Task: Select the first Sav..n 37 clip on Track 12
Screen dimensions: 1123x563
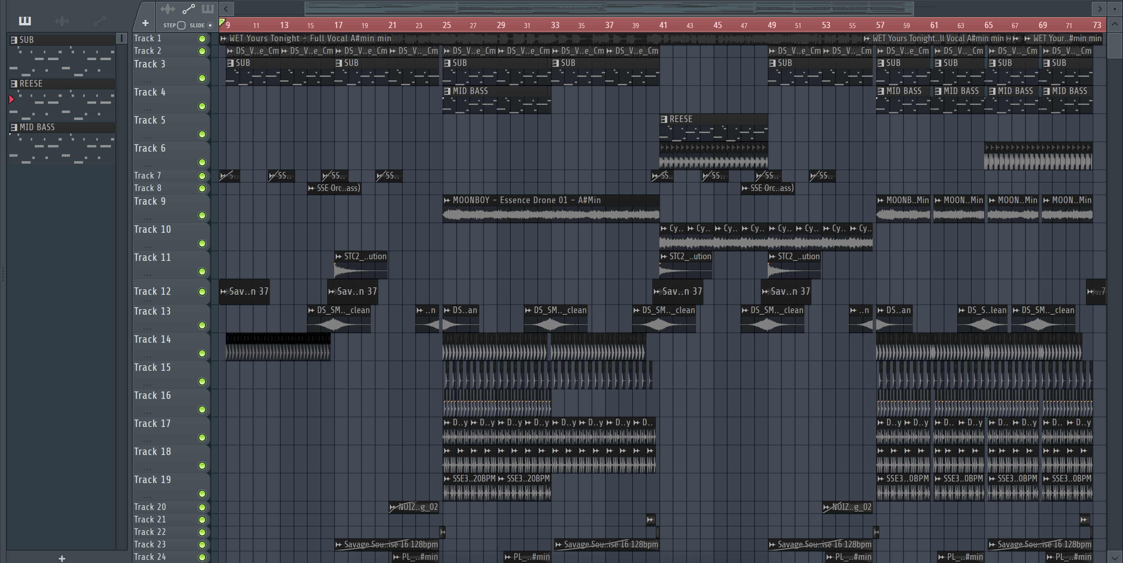Action: click(244, 292)
